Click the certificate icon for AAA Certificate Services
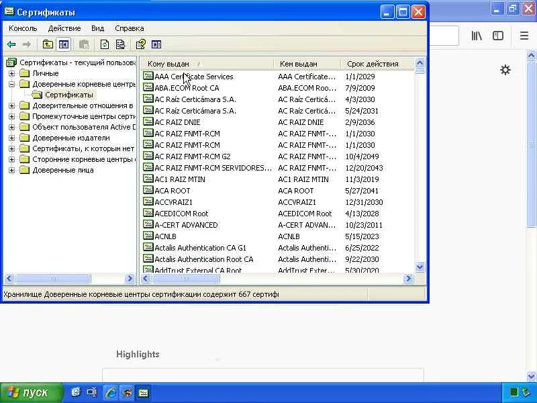The height and width of the screenshot is (403, 537). tap(148, 76)
